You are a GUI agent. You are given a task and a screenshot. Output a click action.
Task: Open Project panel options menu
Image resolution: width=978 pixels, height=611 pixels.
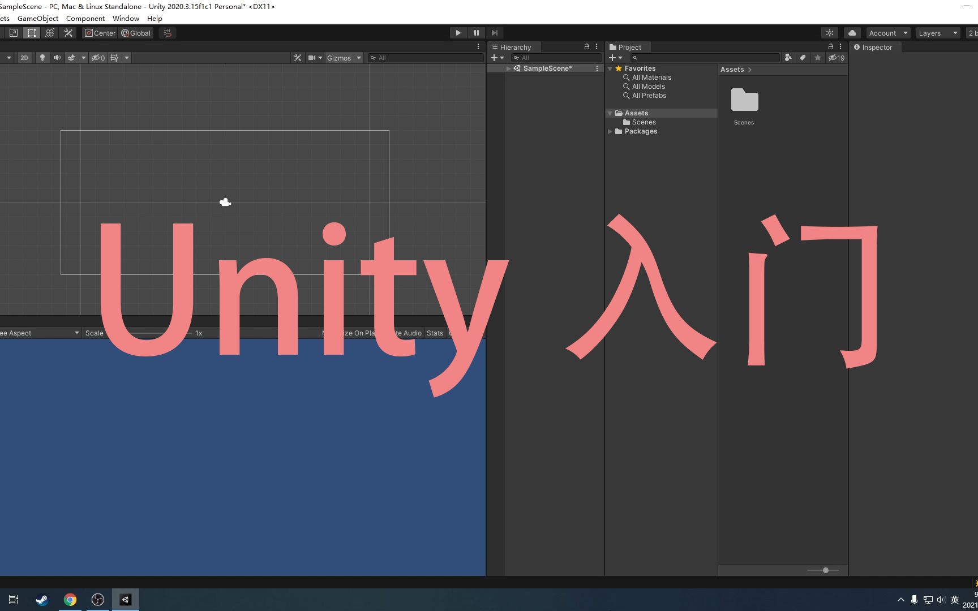click(x=840, y=47)
